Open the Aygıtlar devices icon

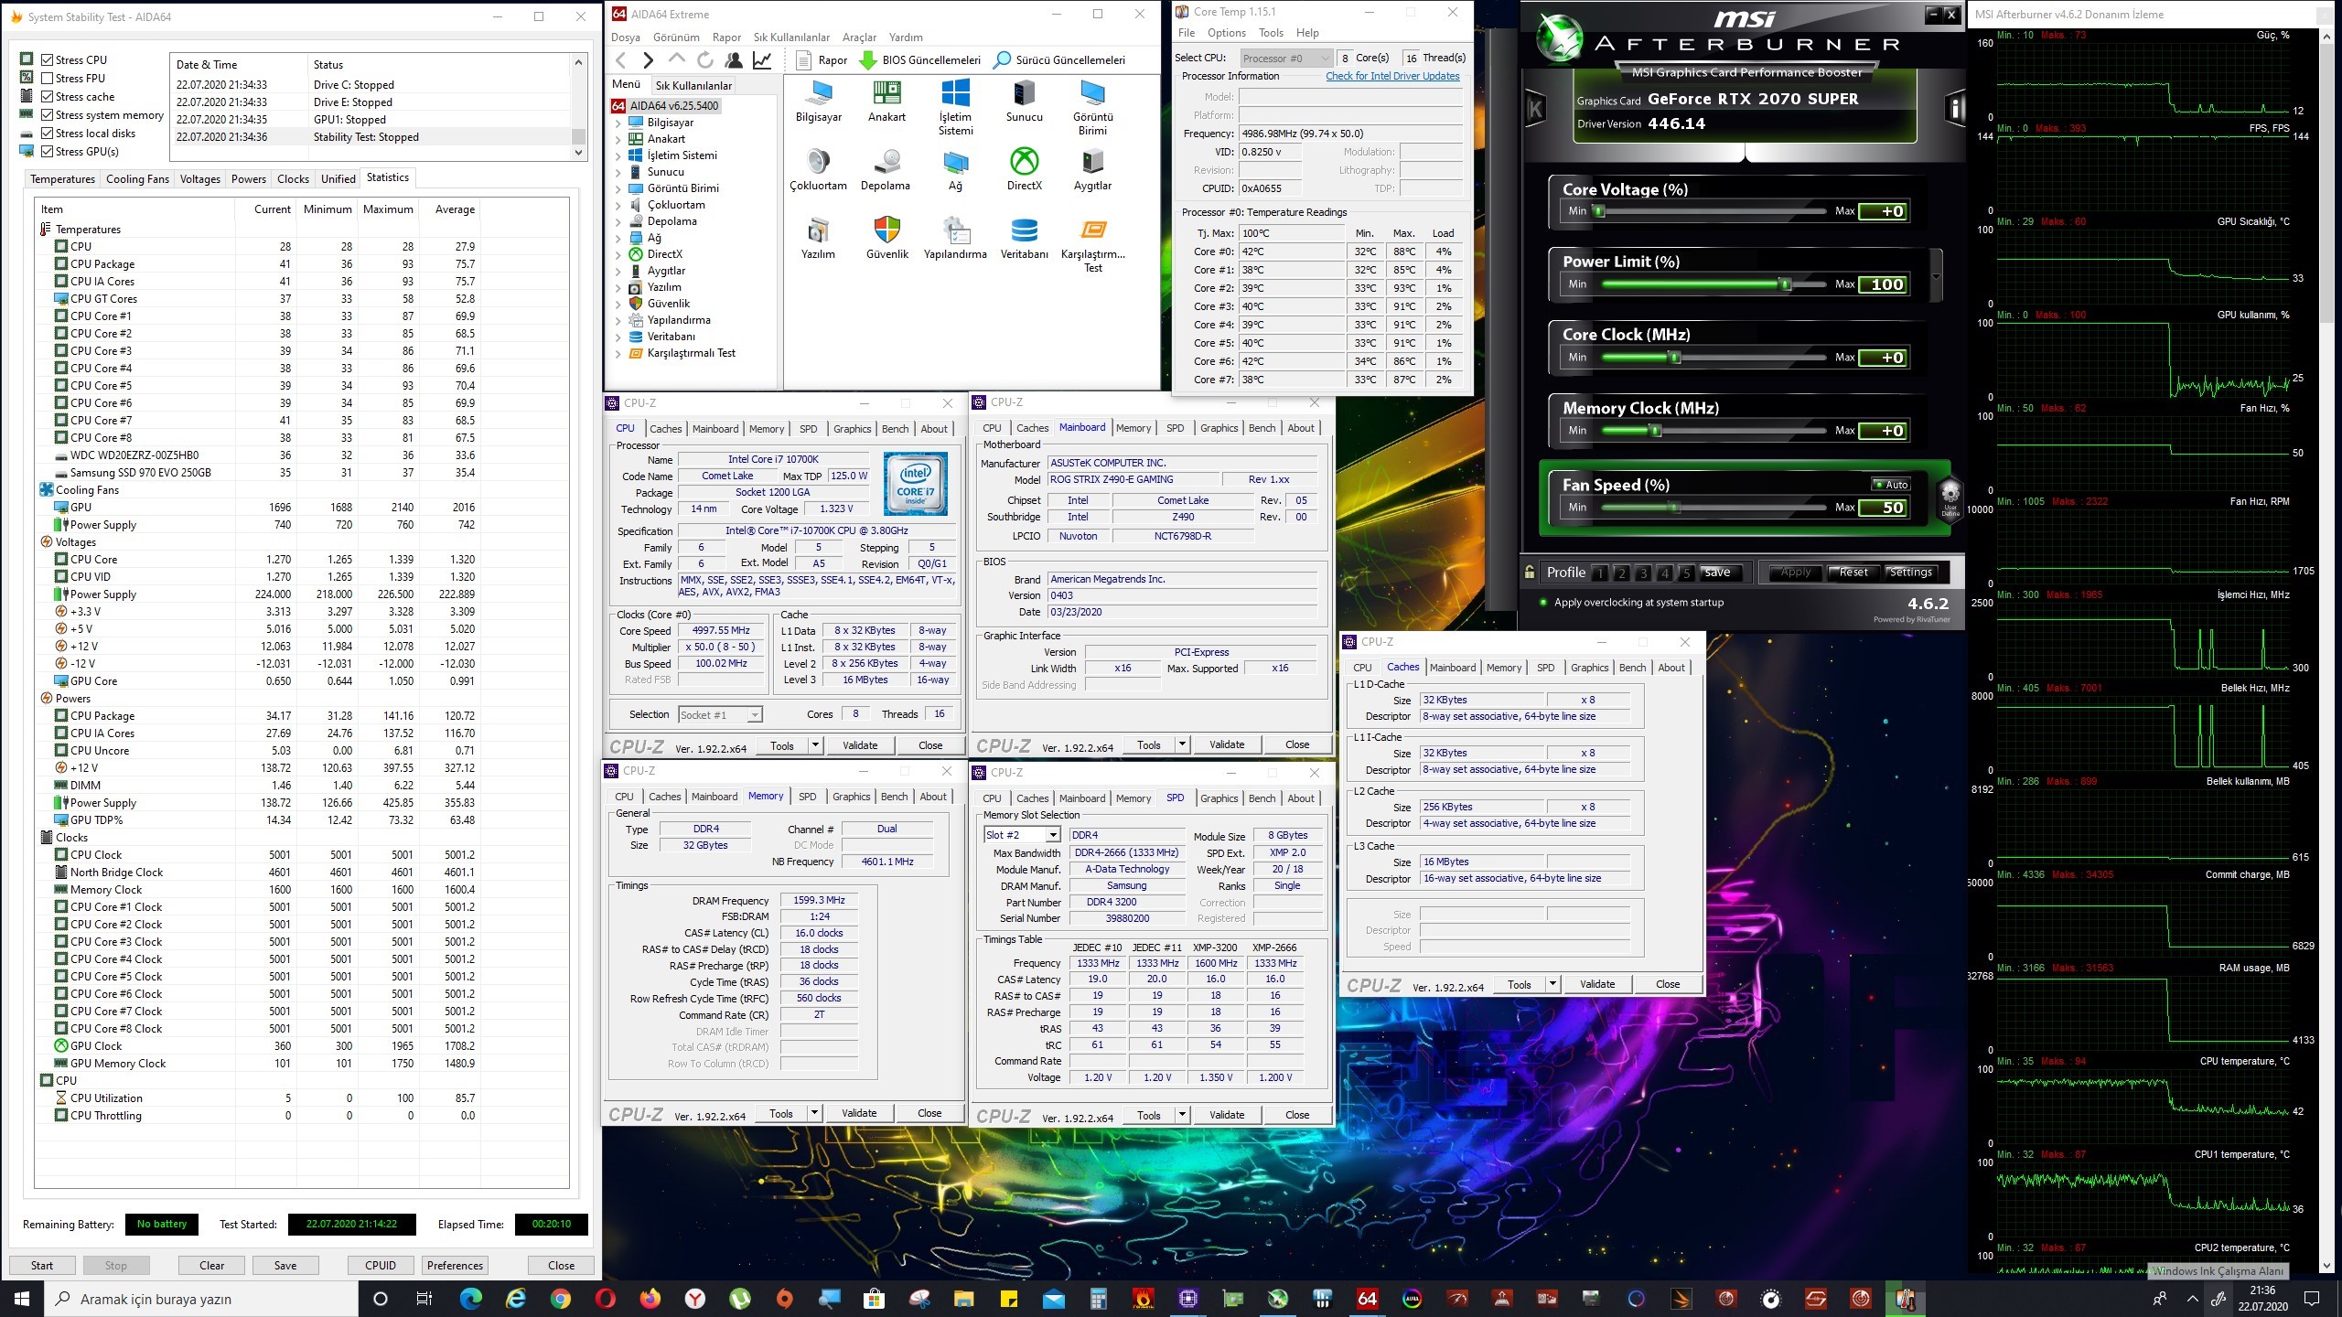pyautogui.click(x=1092, y=169)
